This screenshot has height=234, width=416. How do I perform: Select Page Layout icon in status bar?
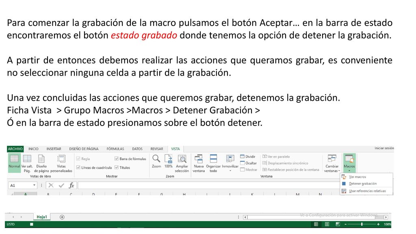pyautogui.click(x=327, y=224)
